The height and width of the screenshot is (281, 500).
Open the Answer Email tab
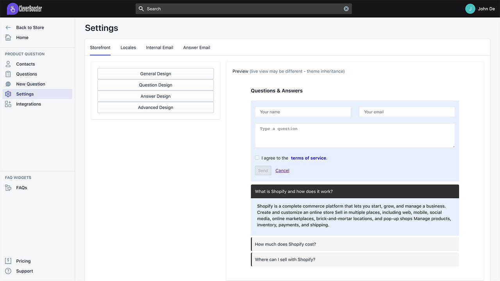[x=196, y=47]
